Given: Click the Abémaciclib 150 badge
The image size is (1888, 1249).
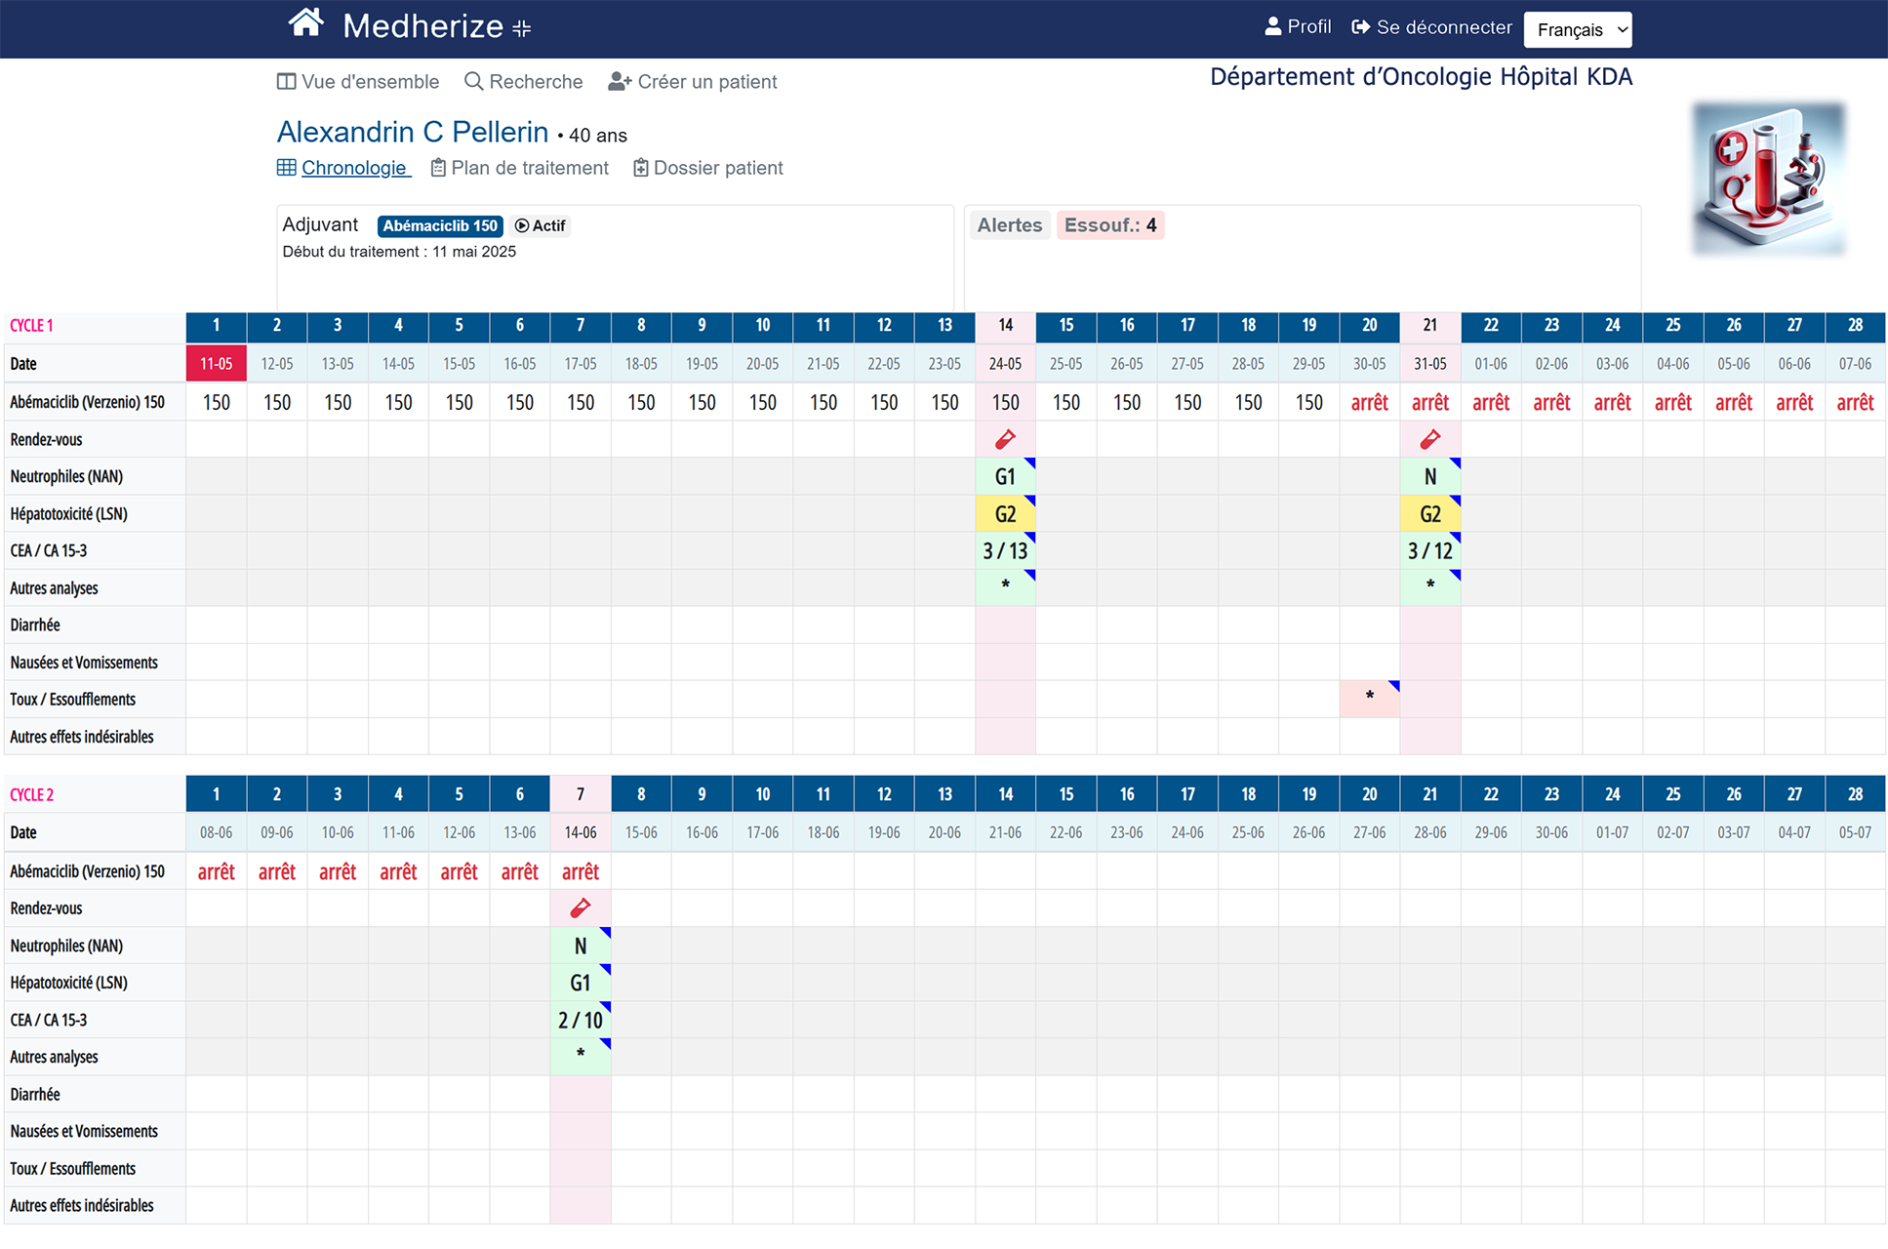Looking at the screenshot, I should pos(440,225).
